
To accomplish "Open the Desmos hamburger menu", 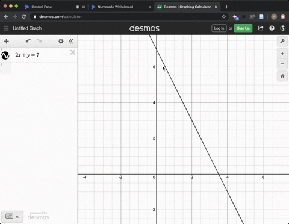I will (x=6, y=28).
